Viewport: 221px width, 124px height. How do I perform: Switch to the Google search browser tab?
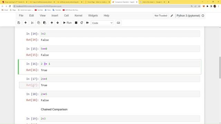[x=152, y=2]
